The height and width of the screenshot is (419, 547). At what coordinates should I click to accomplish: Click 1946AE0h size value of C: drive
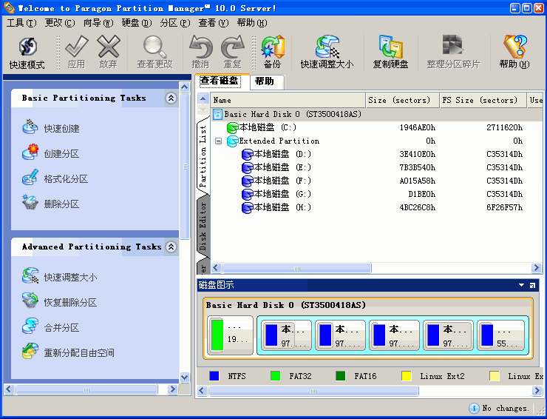417,127
